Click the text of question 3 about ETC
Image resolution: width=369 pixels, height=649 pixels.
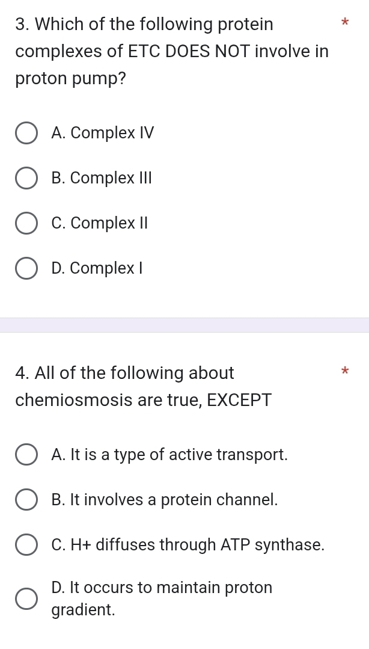(171, 51)
